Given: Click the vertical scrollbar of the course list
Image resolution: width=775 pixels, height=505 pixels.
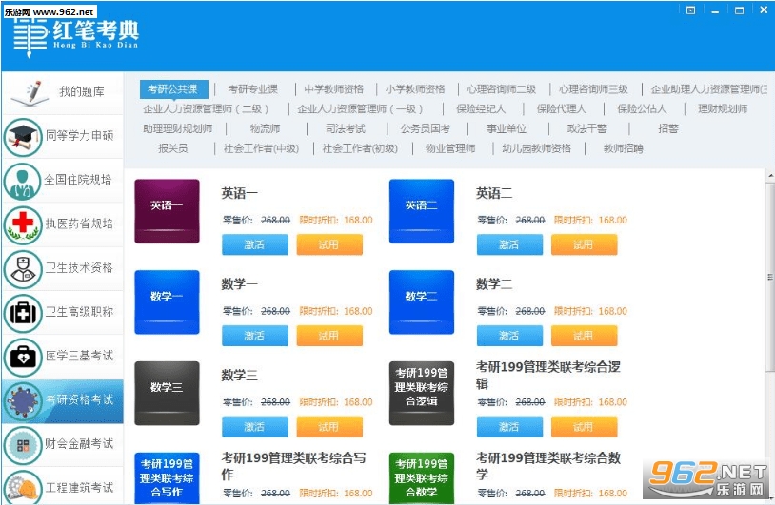Looking at the screenshot, I should pyautogui.click(x=769, y=277).
